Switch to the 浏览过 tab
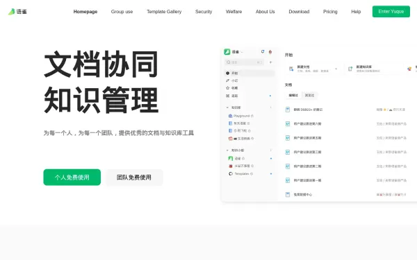This screenshot has width=417, height=260. [309, 95]
